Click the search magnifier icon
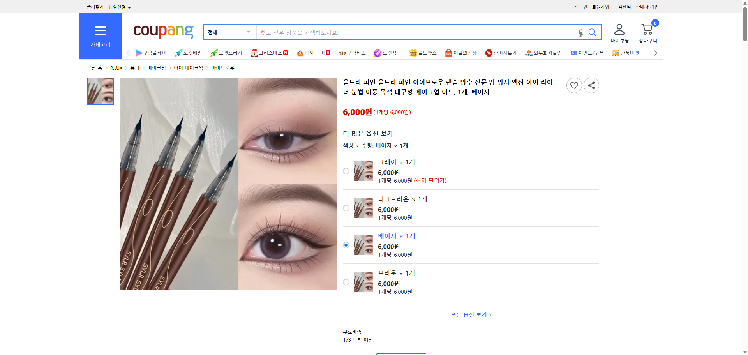Viewport: 748px width, 355px height. (x=592, y=32)
